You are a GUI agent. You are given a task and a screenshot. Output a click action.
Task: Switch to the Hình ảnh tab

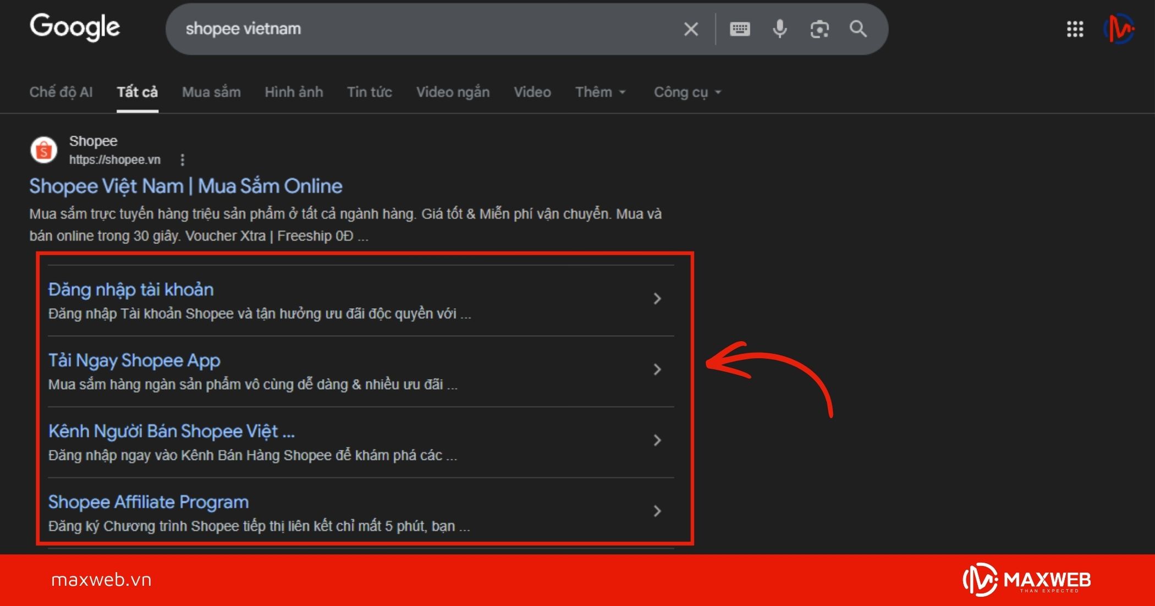294,92
